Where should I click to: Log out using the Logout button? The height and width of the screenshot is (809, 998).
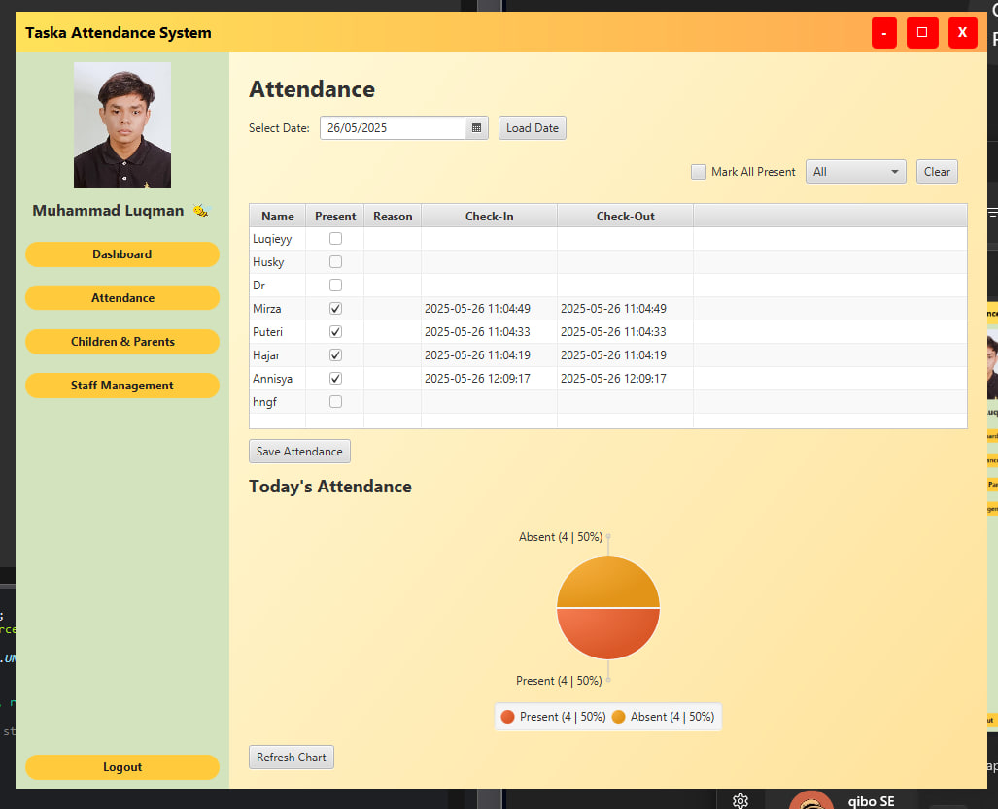point(122,767)
